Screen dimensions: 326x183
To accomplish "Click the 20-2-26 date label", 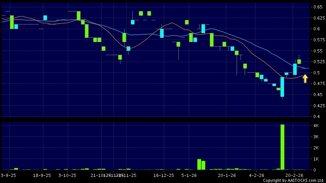I will [x=295, y=175].
